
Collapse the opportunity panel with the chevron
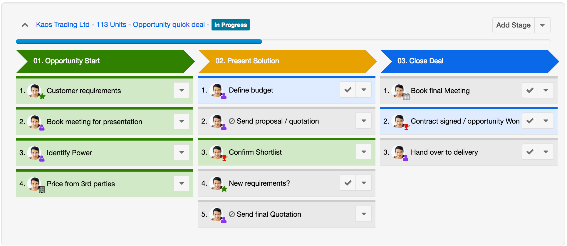pyautogui.click(x=25, y=25)
